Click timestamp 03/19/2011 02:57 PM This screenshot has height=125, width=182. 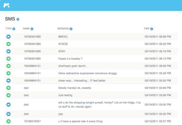point(158,121)
